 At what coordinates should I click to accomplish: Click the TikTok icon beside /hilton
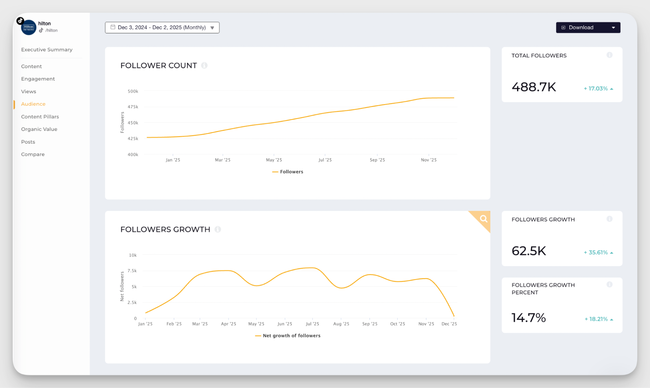pos(41,30)
